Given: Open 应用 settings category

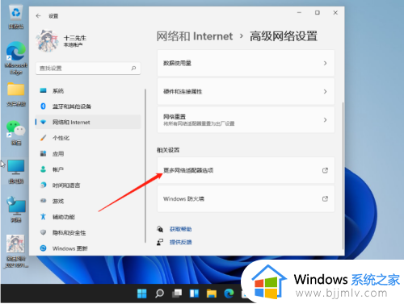Looking at the screenshot, I should point(88,153).
